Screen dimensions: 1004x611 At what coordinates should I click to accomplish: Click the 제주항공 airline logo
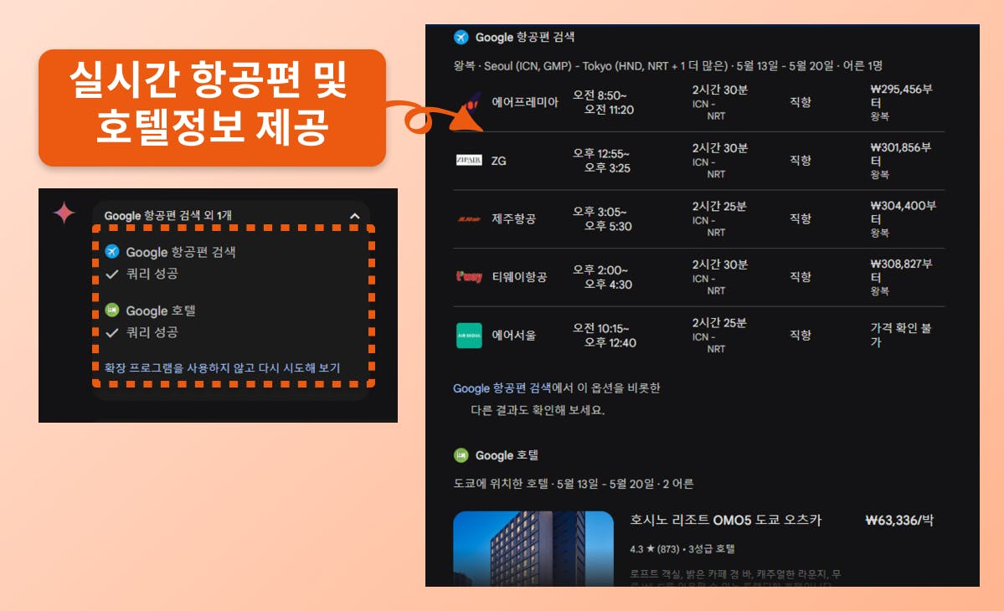coord(469,218)
